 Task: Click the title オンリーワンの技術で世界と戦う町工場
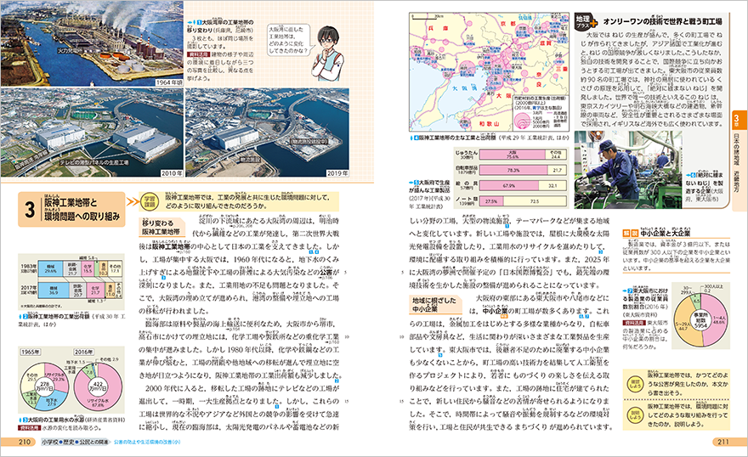tap(662, 21)
